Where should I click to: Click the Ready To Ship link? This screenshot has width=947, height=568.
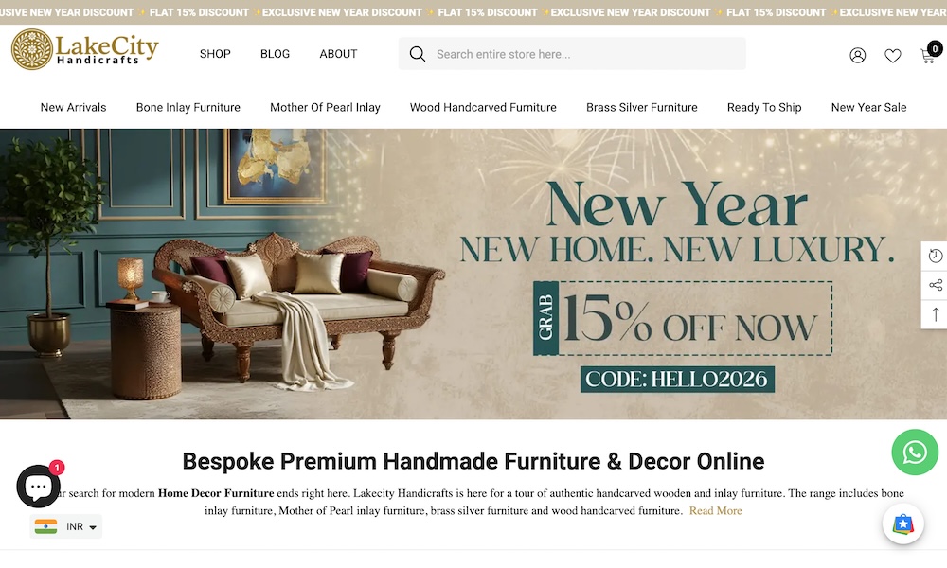coord(764,107)
